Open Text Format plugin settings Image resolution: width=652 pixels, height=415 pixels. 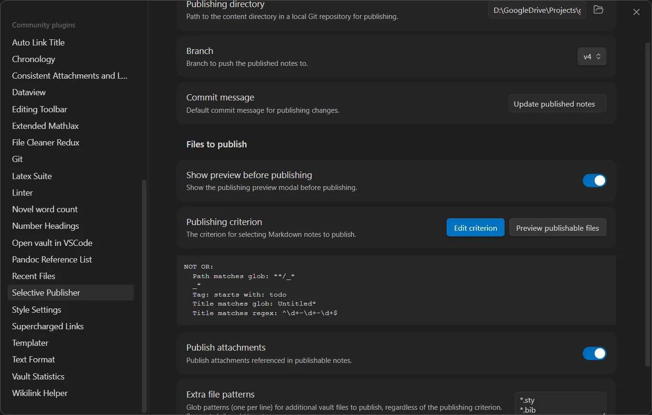point(71,360)
